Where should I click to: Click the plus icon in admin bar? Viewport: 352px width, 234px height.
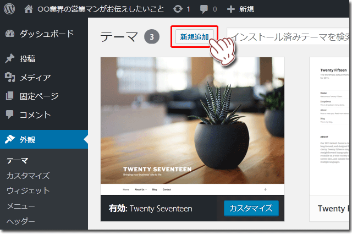(x=231, y=9)
